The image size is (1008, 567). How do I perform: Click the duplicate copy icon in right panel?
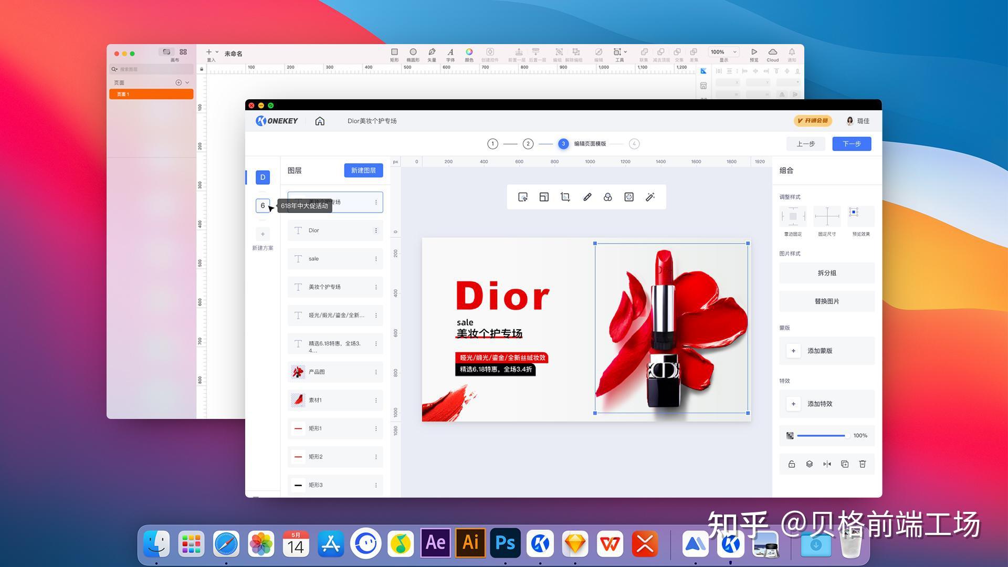845,464
